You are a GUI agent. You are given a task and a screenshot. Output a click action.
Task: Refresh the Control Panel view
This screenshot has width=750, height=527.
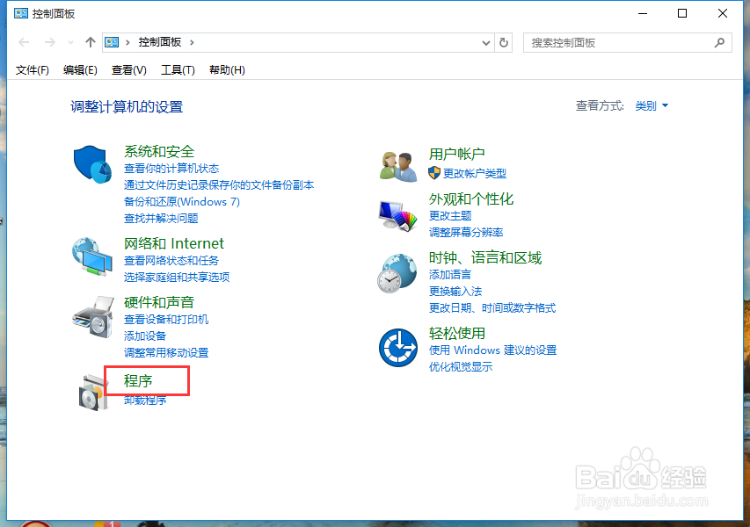(504, 42)
